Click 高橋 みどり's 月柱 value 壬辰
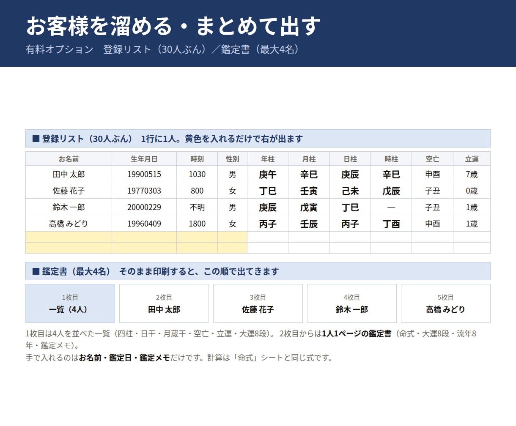The width and height of the screenshot is (516, 426). click(x=309, y=224)
